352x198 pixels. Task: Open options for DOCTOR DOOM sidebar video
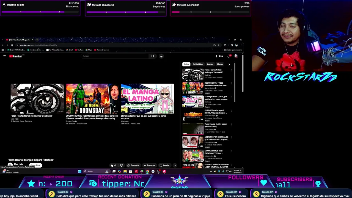point(231,83)
